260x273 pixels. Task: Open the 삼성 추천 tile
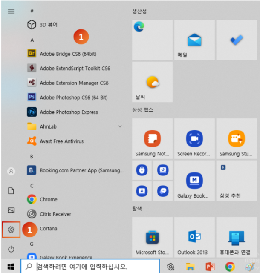pyautogui.click(x=237, y=181)
